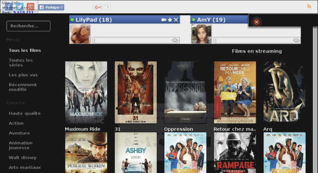Image resolution: width=318 pixels, height=173 pixels.
Task: Open Rampage President poster
Action: pos(235,153)
